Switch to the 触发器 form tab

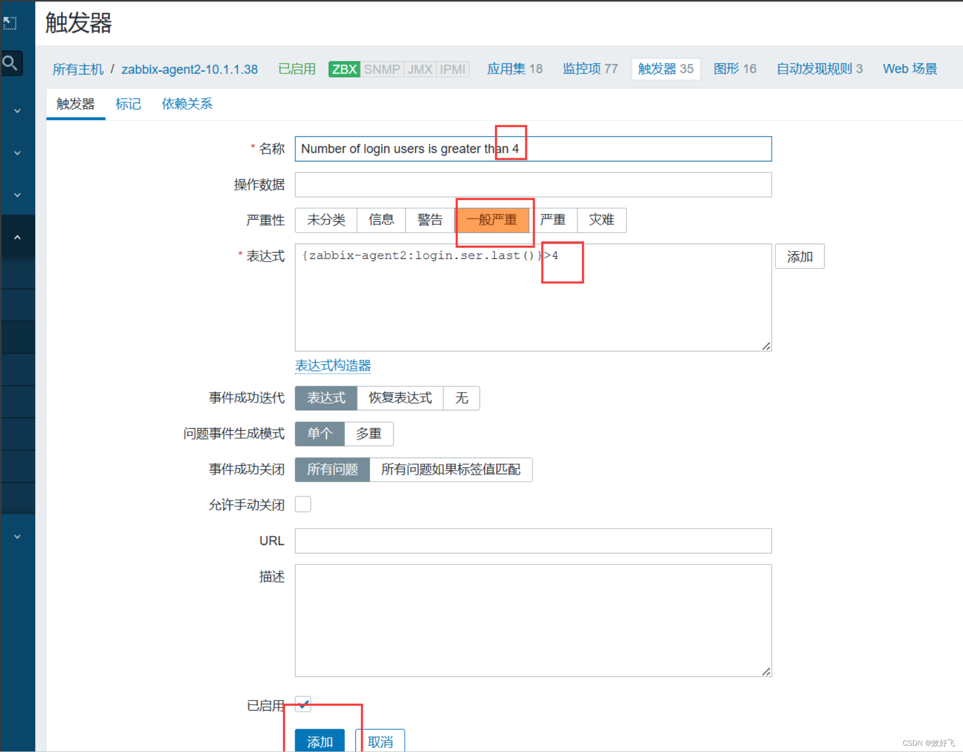76,104
